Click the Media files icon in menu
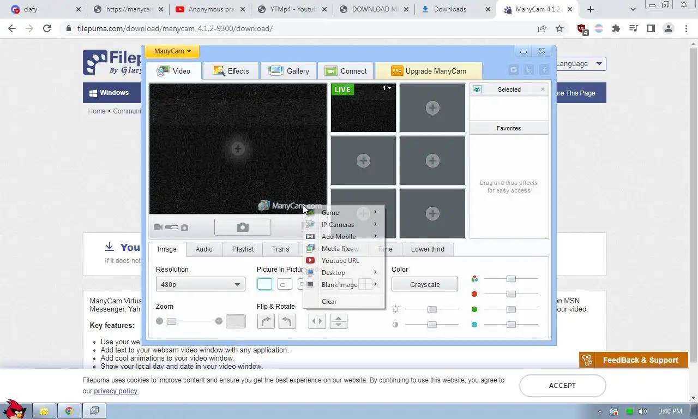The width and height of the screenshot is (698, 419). click(x=310, y=248)
